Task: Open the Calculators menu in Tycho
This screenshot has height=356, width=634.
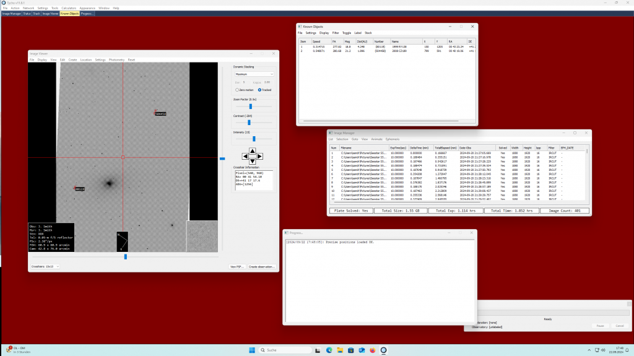Action: [x=68, y=8]
